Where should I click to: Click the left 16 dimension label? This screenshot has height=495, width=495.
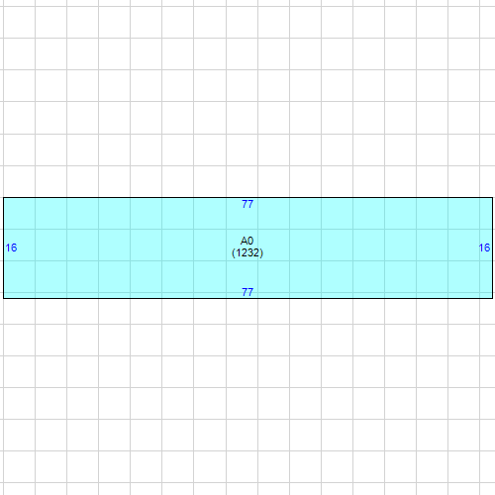[11, 247]
